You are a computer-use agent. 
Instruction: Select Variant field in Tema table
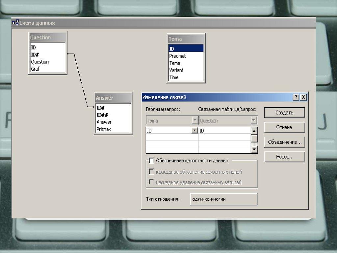pyautogui.click(x=176, y=70)
